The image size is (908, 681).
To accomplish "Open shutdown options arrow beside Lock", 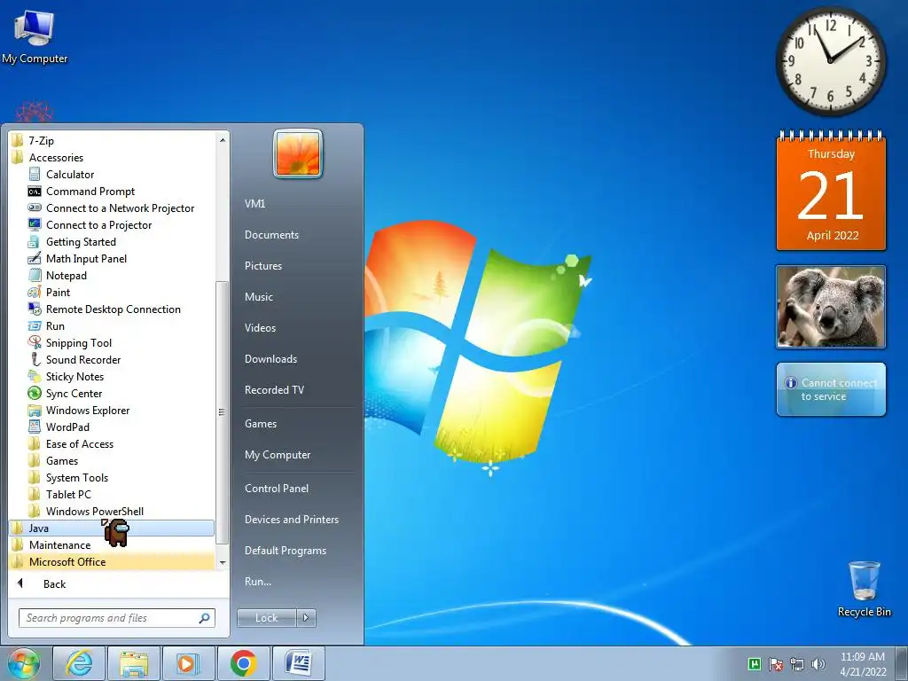I will tap(306, 618).
